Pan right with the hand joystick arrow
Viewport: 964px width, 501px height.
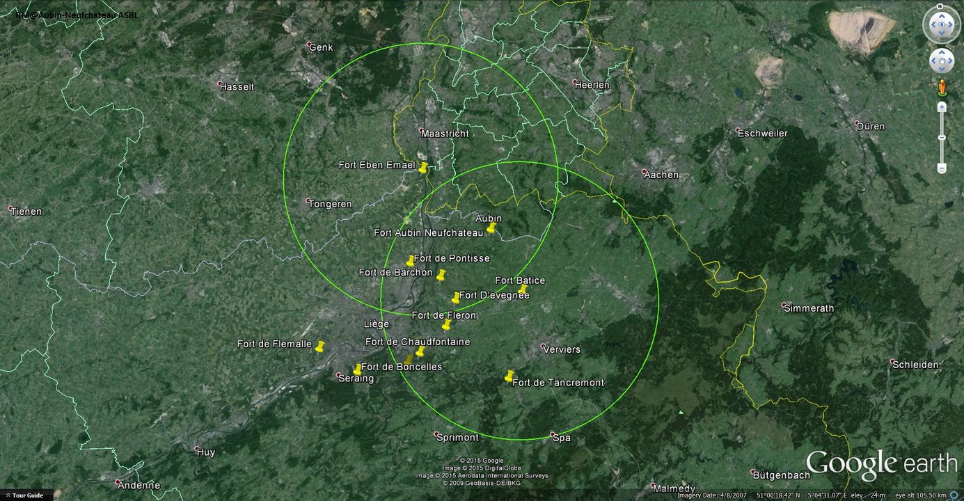pyautogui.click(x=950, y=62)
